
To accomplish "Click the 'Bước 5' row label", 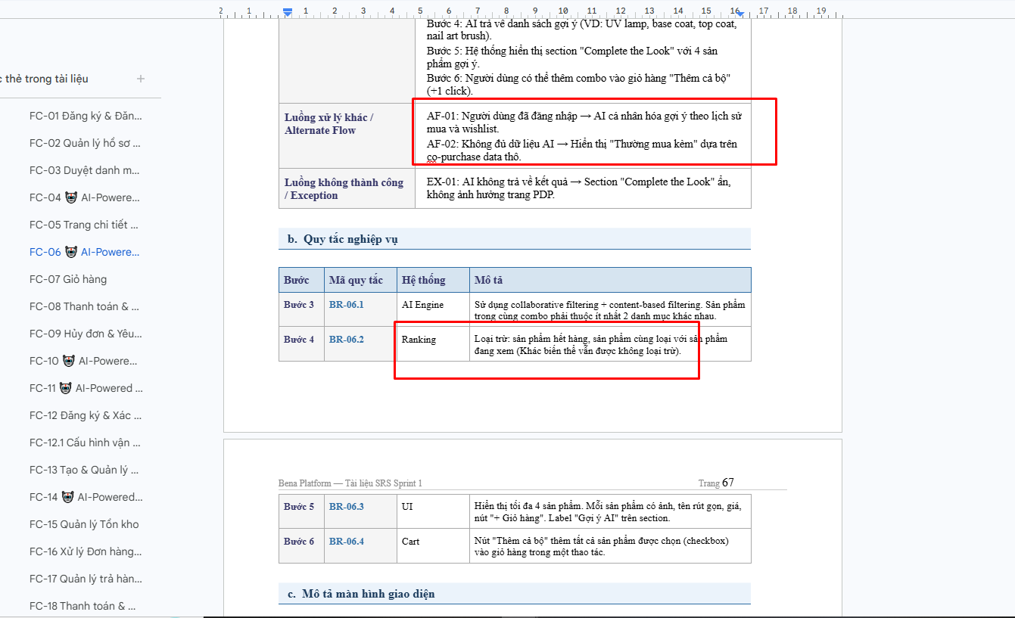I will pos(299,507).
